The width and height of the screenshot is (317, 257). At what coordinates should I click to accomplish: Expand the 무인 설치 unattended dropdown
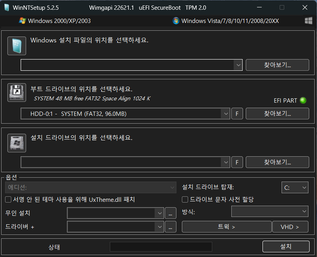coord(160,213)
